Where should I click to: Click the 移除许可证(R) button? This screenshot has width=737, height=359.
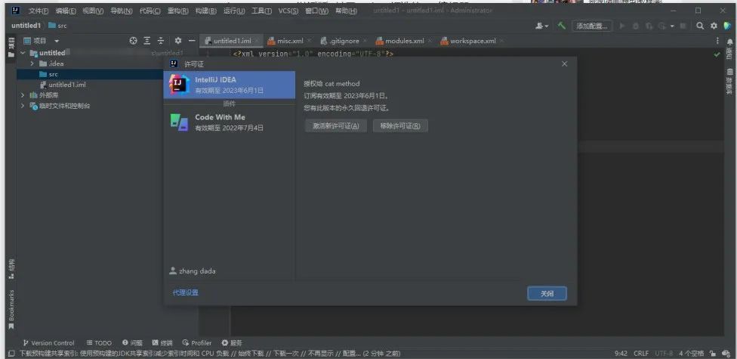[400, 125]
